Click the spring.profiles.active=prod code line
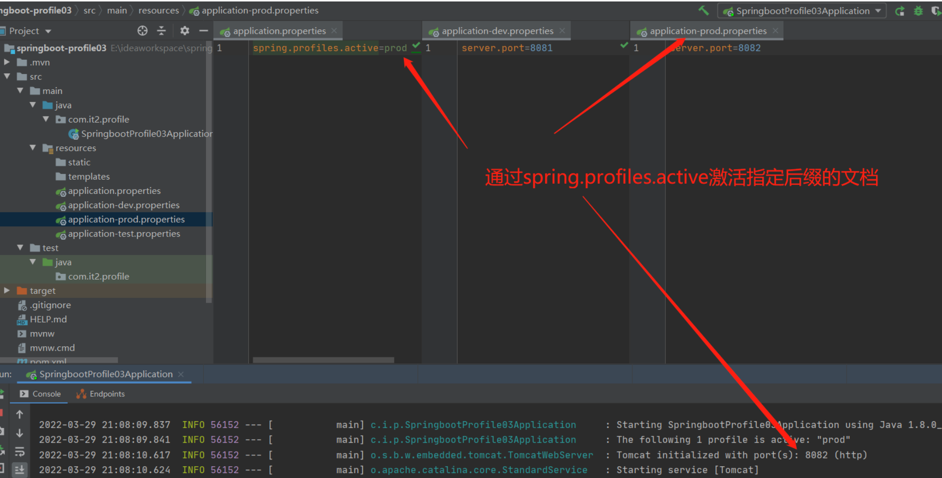942x478 pixels. [330, 48]
